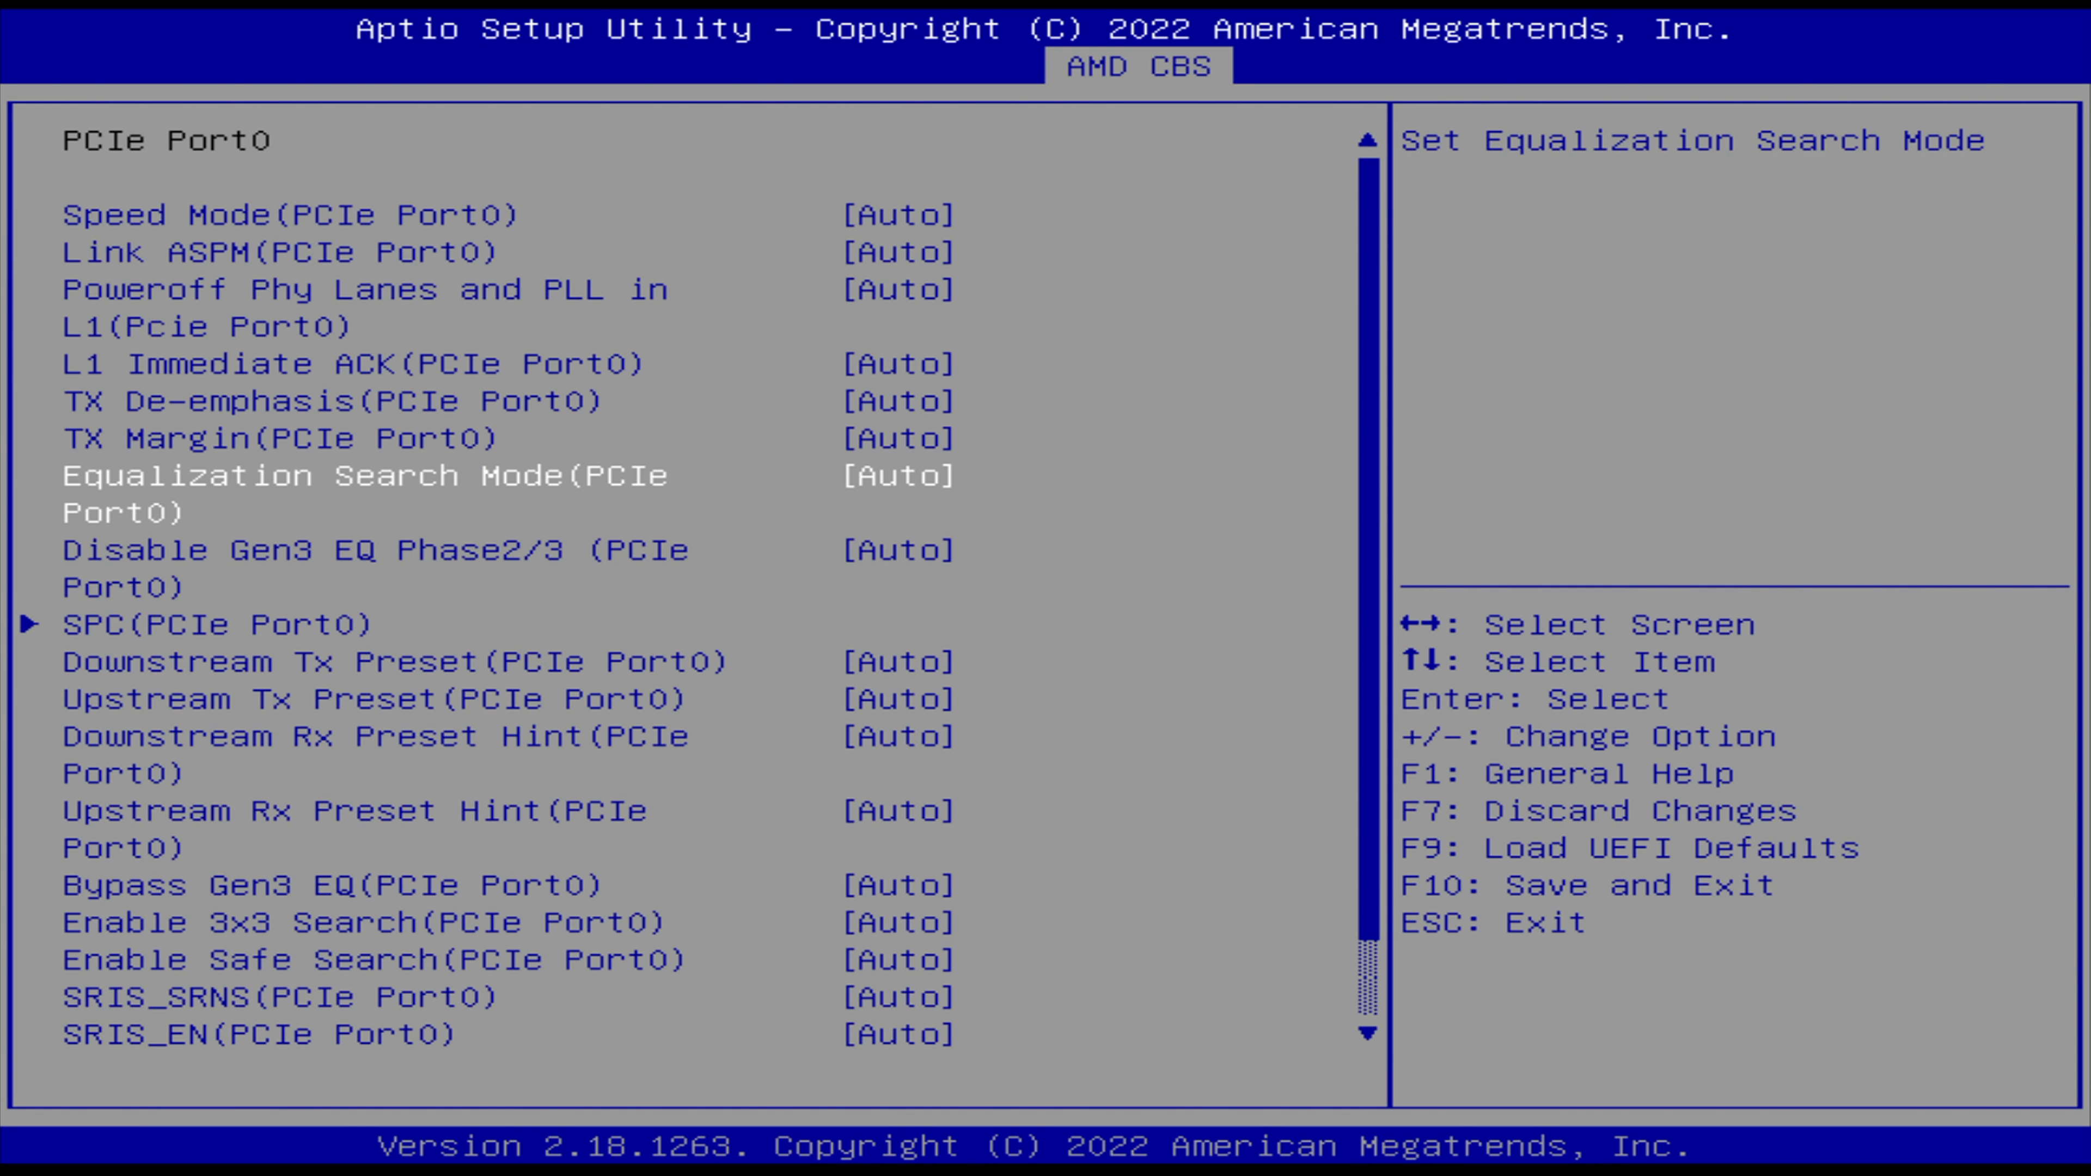Click the Aptio Setup Utility title text
Screen dimensions: 2091x1176
1044,29
